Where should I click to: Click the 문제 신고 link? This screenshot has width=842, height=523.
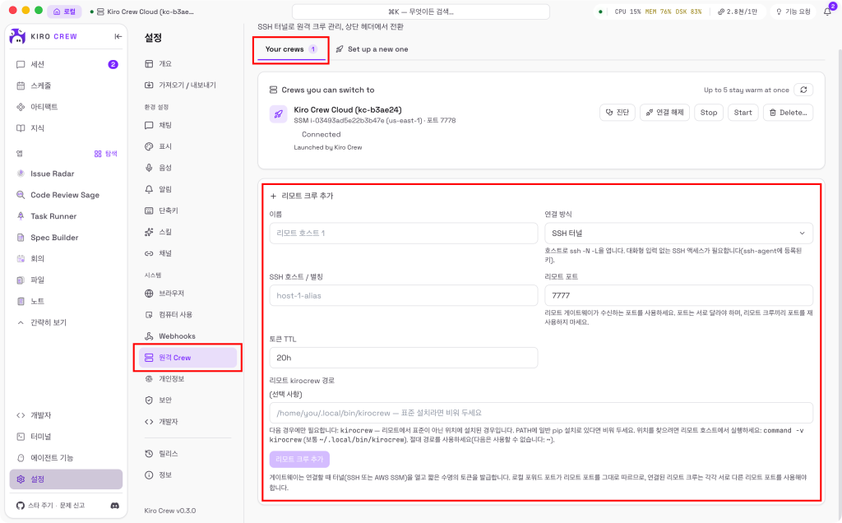click(72, 505)
